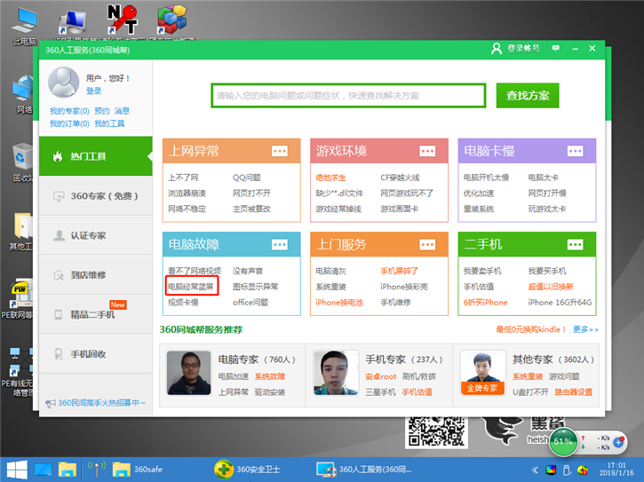Select 手机屏碎了 service
The width and height of the screenshot is (644, 482).
click(399, 271)
